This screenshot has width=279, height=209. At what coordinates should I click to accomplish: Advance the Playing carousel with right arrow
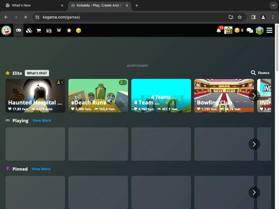(x=254, y=144)
